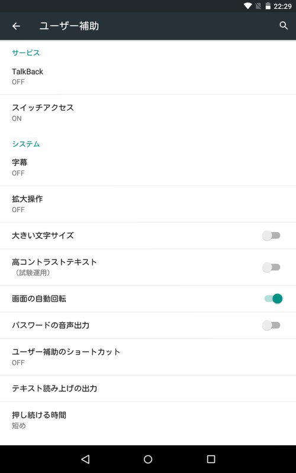Tap the Android back navigation triangle

pyautogui.click(x=85, y=459)
